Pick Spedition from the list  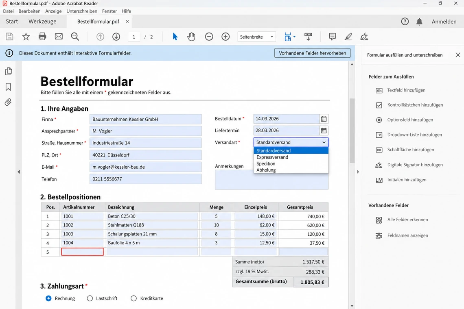[x=291, y=163]
